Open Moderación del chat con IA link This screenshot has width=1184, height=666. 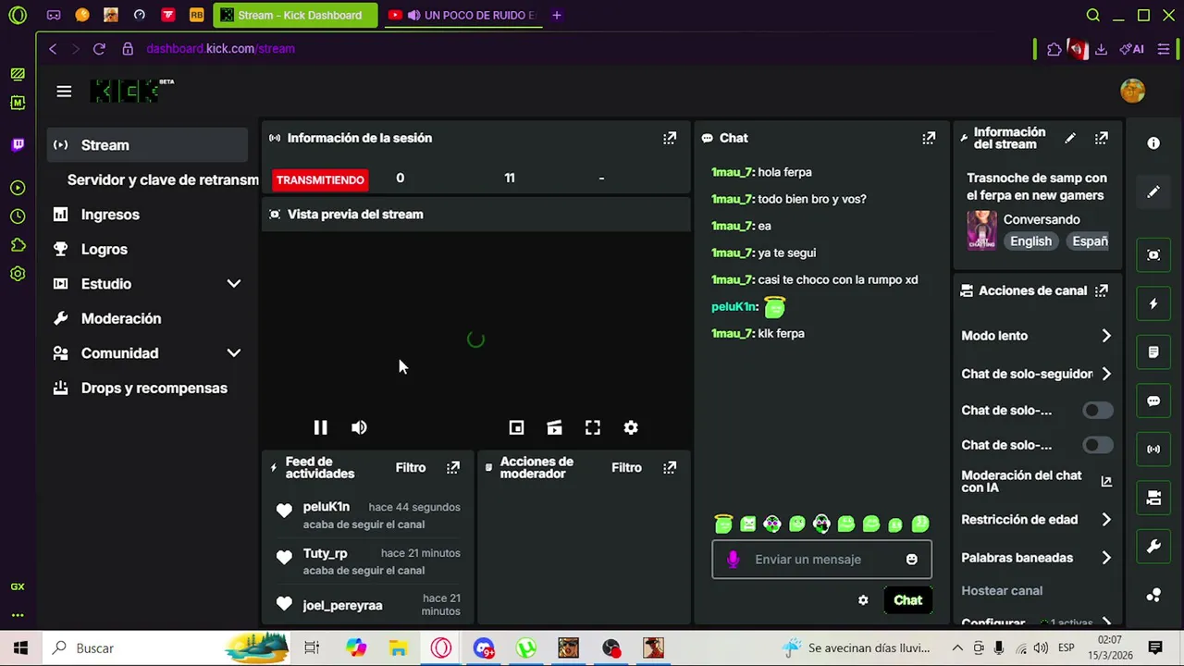[1036, 481]
